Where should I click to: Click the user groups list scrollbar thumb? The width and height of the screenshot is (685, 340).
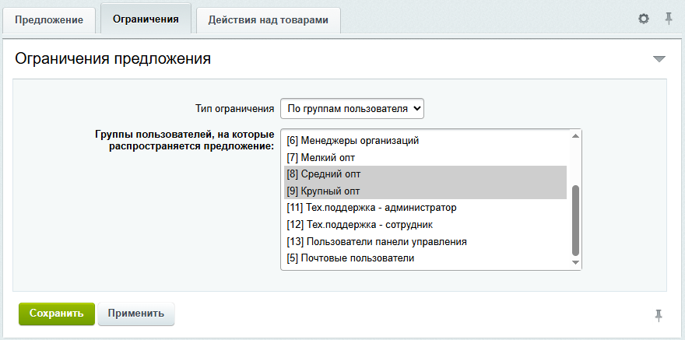pyautogui.click(x=575, y=220)
